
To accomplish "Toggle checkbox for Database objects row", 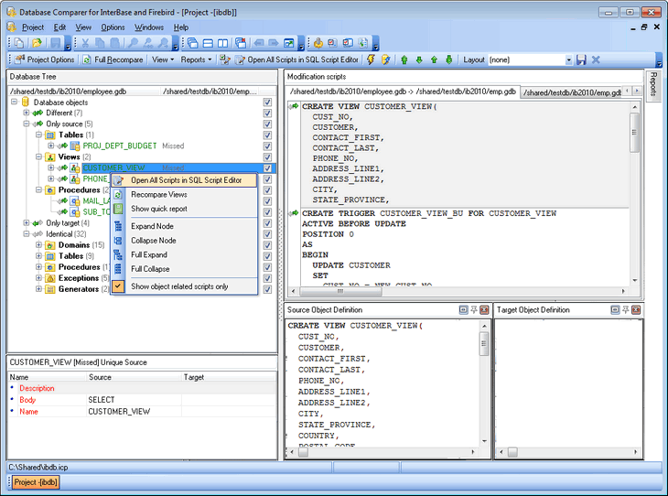I will (x=267, y=102).
